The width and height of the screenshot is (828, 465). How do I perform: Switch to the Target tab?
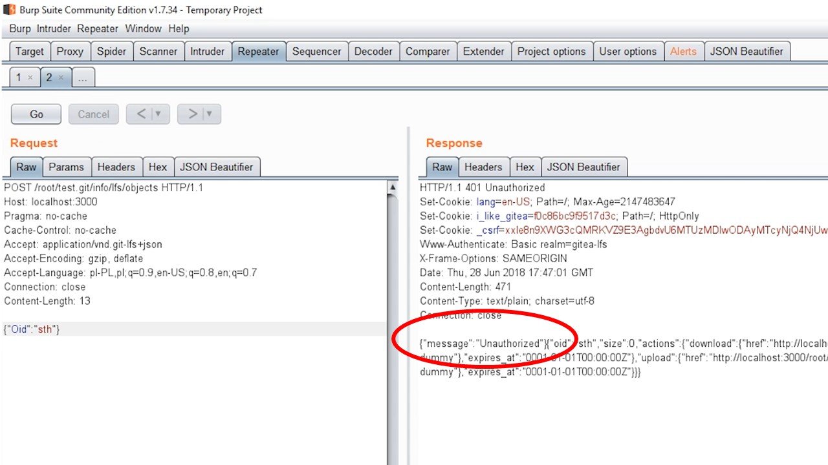(x=30, y=52)
